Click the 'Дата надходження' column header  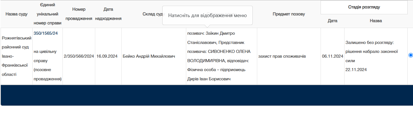click(108, 14)
